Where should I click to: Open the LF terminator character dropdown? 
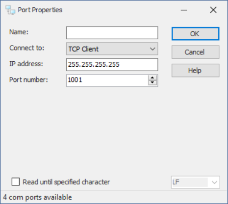(196, 182)
